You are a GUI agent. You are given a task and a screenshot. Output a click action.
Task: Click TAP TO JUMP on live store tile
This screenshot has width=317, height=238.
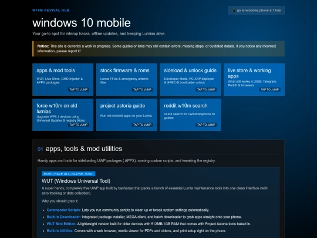pyautogui.click(x=270, y=89)
